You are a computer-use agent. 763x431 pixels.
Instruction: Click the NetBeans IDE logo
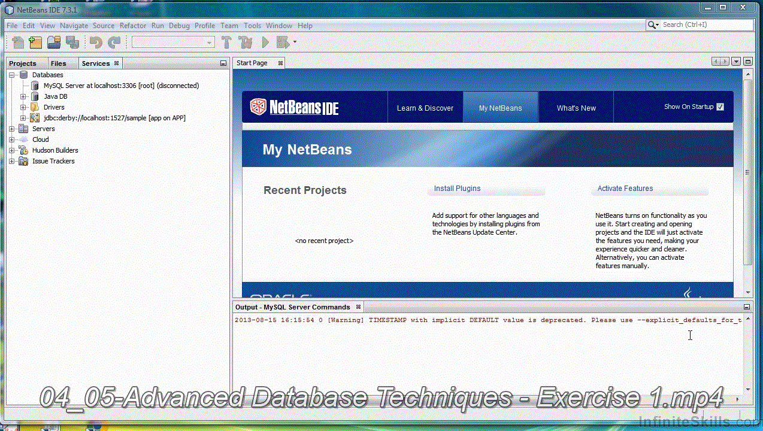point(294,107)
